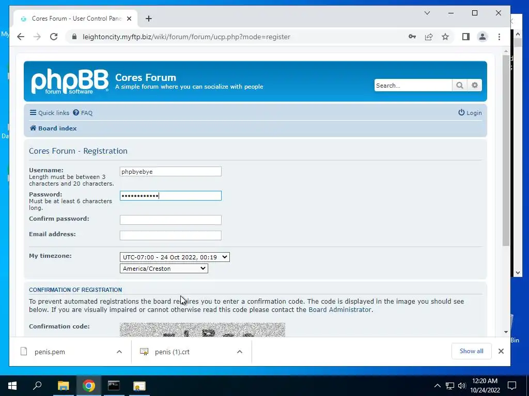Click the Cores Forum site title
This screenshot has height=396, width=529.
[146, 77]
